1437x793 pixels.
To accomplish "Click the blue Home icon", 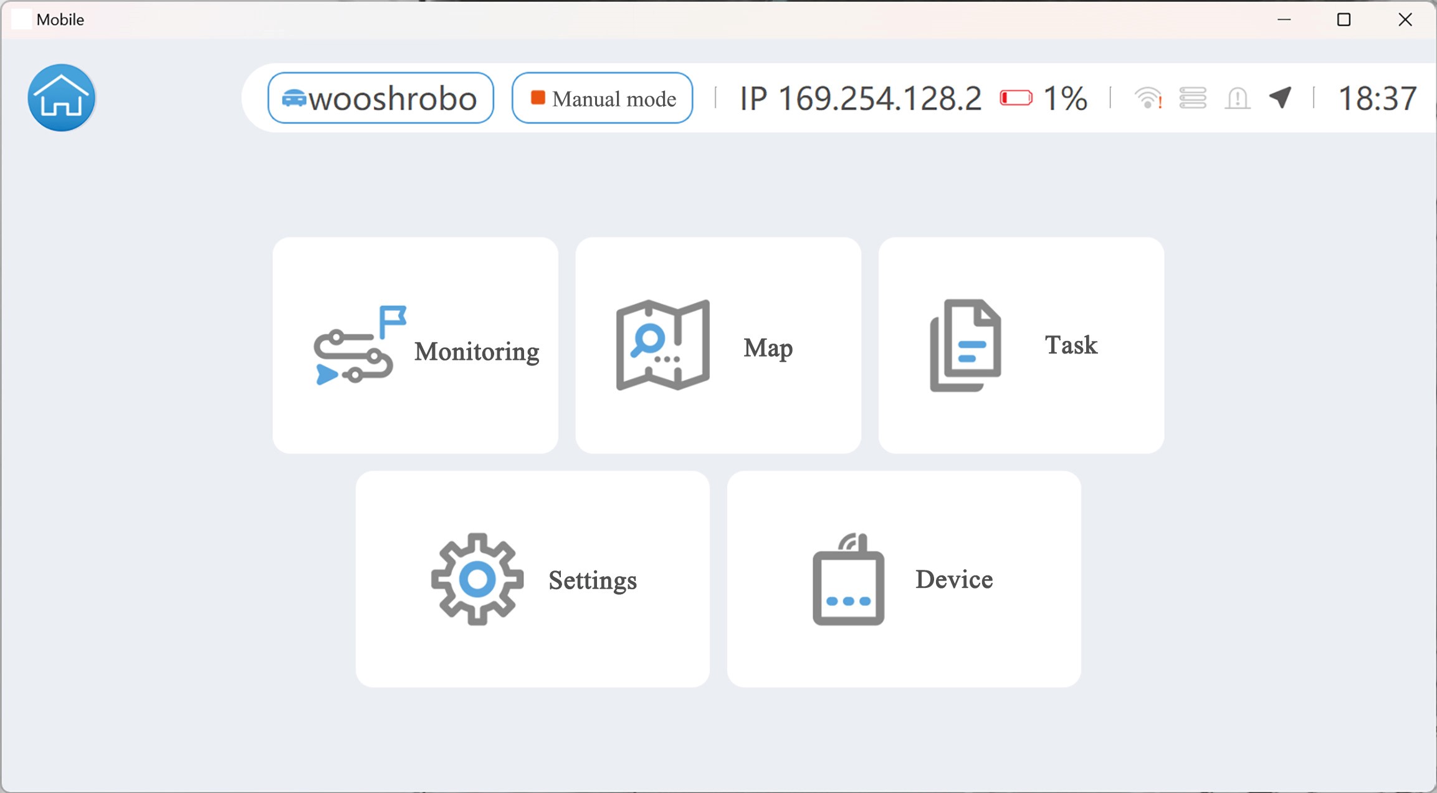I will click(61, 98).
